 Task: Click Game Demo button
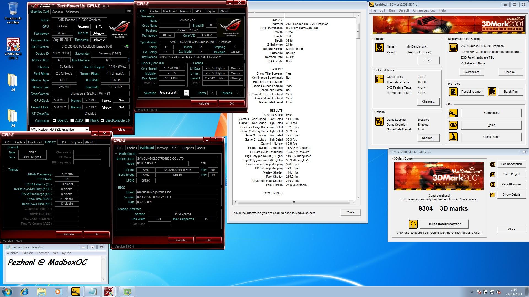pos(491,137)
